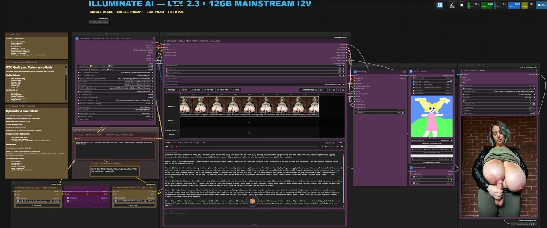The height and width of the screenshot is (228, 547).
Task: Click the Add Audio button in Director toolbar
Action: [196, 90]
